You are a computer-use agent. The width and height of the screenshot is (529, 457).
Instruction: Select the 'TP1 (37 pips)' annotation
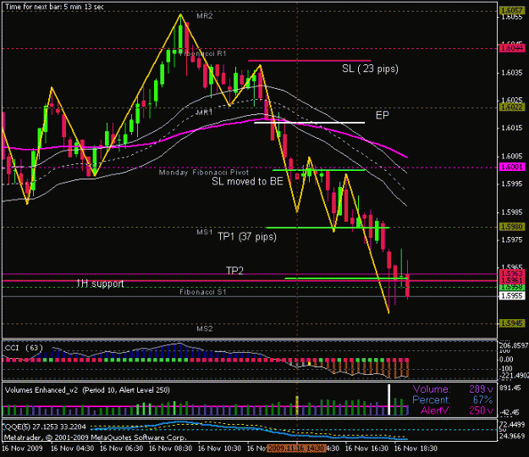click(x=247, y=237)
